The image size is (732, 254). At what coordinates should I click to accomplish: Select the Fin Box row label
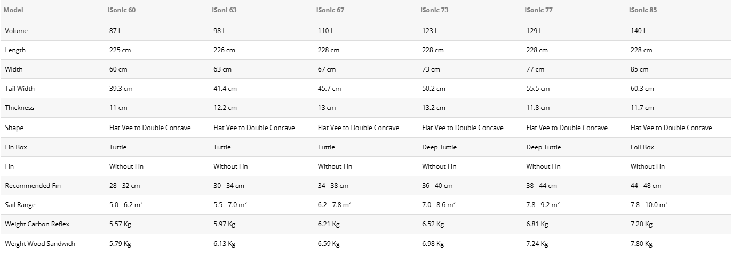pos(16,147)
